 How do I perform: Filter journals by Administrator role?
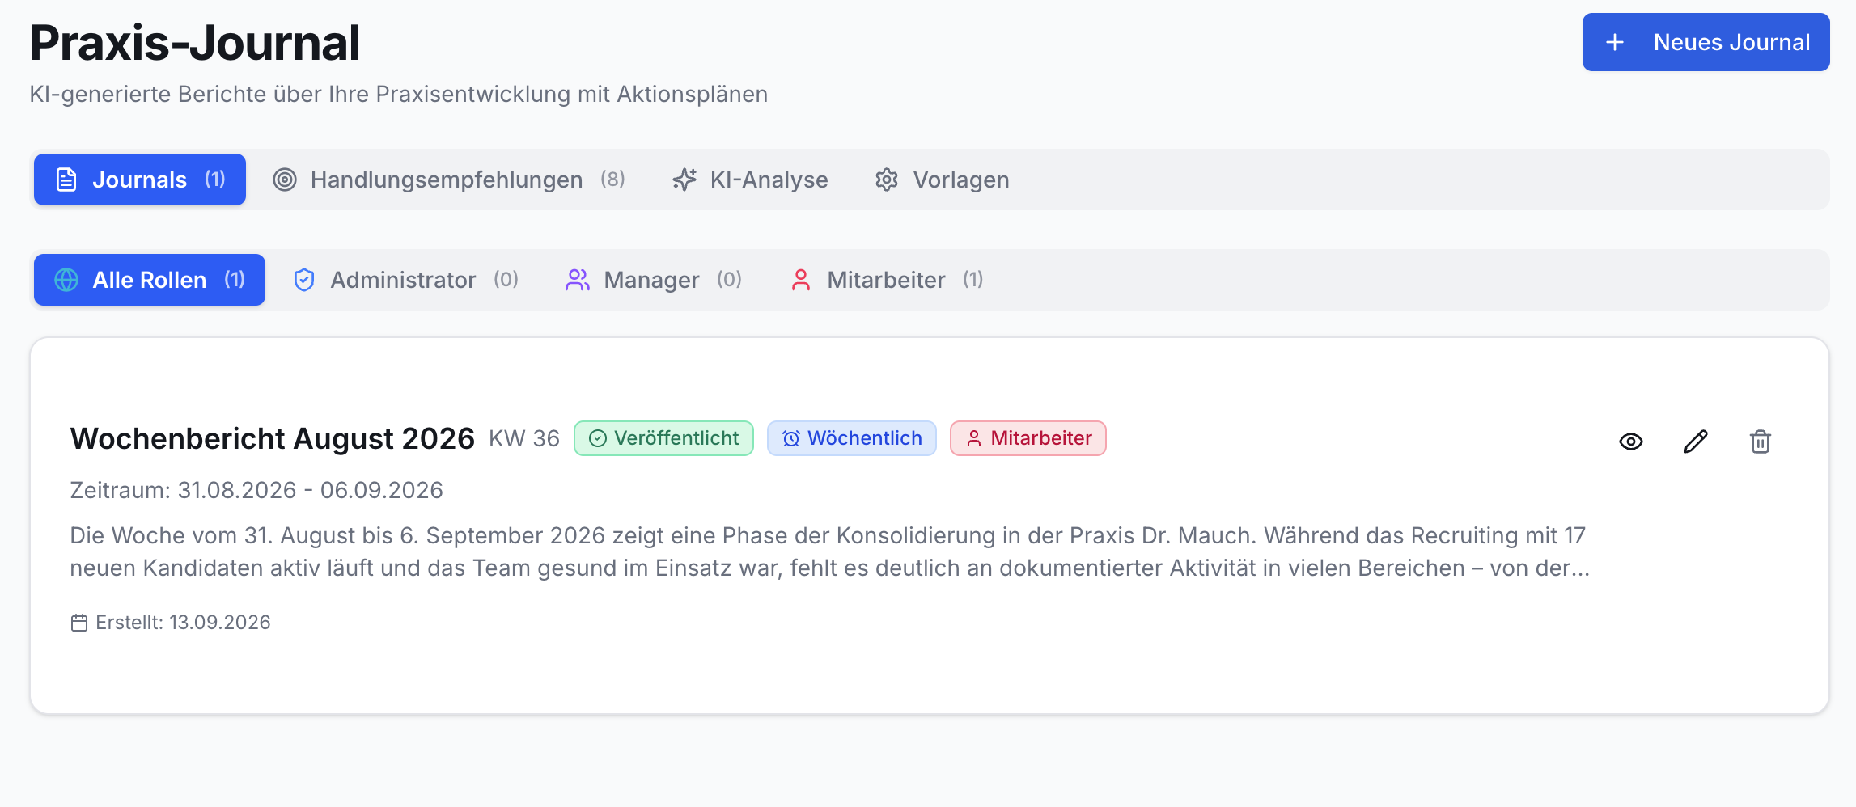(405, 280)
